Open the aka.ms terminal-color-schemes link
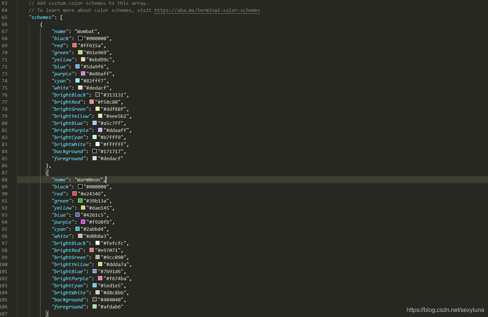Image resolution: width=488 pixels, height=317 pixels. pyautogui.click(x=207, y=10)
